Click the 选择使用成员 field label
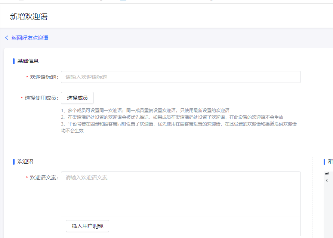333x238 pixels. (41, 98)
